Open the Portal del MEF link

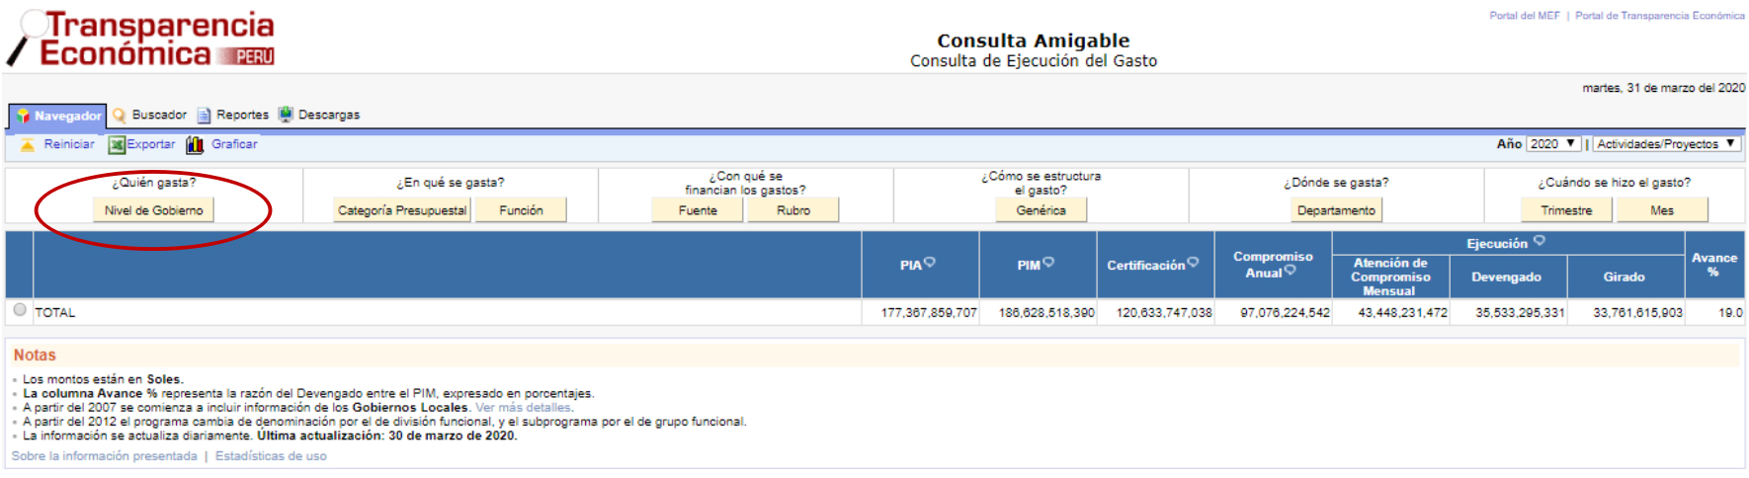tap(1524, 16)
